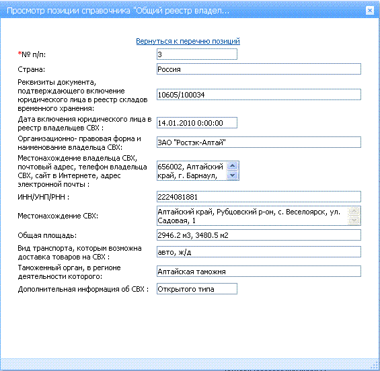Click the '№ п/п' field showing 3
380x371 pixels.
(x=197, y=54)
